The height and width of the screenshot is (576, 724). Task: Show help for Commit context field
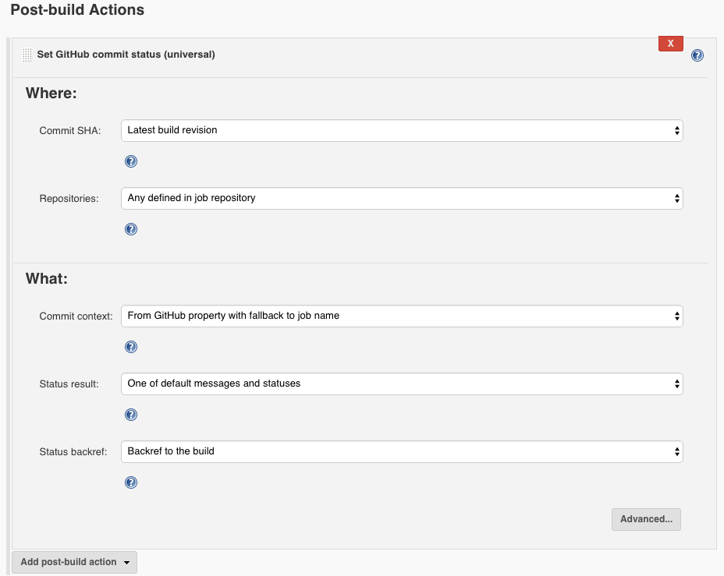[131, 347]
